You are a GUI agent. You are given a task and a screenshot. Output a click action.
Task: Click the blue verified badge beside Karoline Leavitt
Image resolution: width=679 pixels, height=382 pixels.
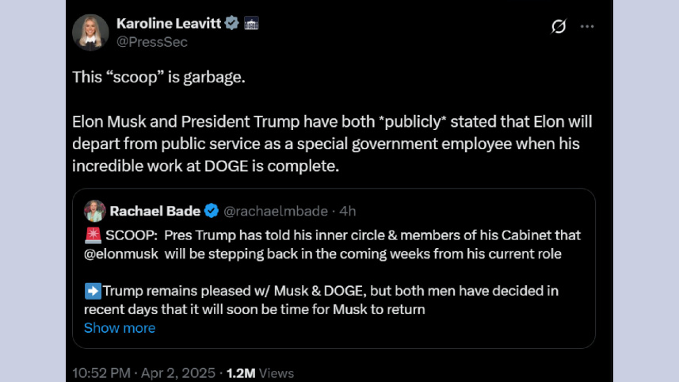232,24
